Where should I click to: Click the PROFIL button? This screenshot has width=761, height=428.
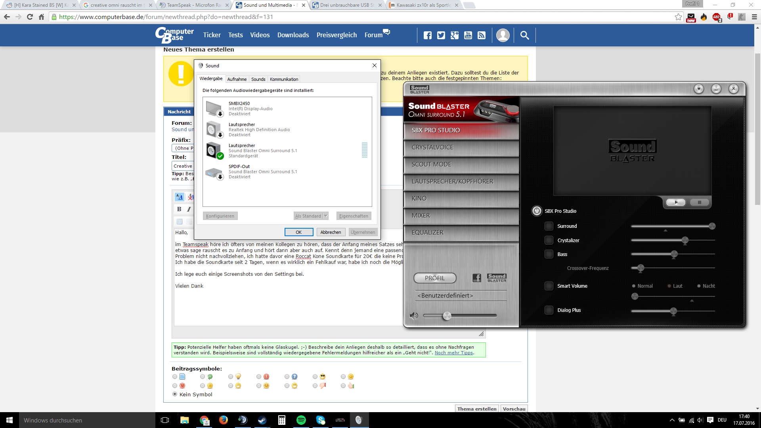point(435,278)
